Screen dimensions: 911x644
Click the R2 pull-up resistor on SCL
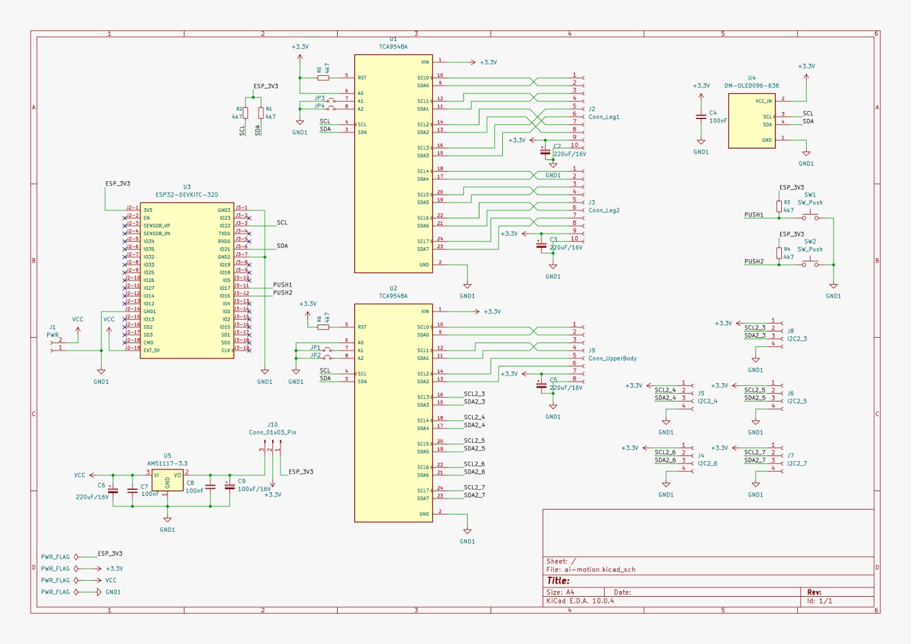pyautogui.click(x=245, y=113)
